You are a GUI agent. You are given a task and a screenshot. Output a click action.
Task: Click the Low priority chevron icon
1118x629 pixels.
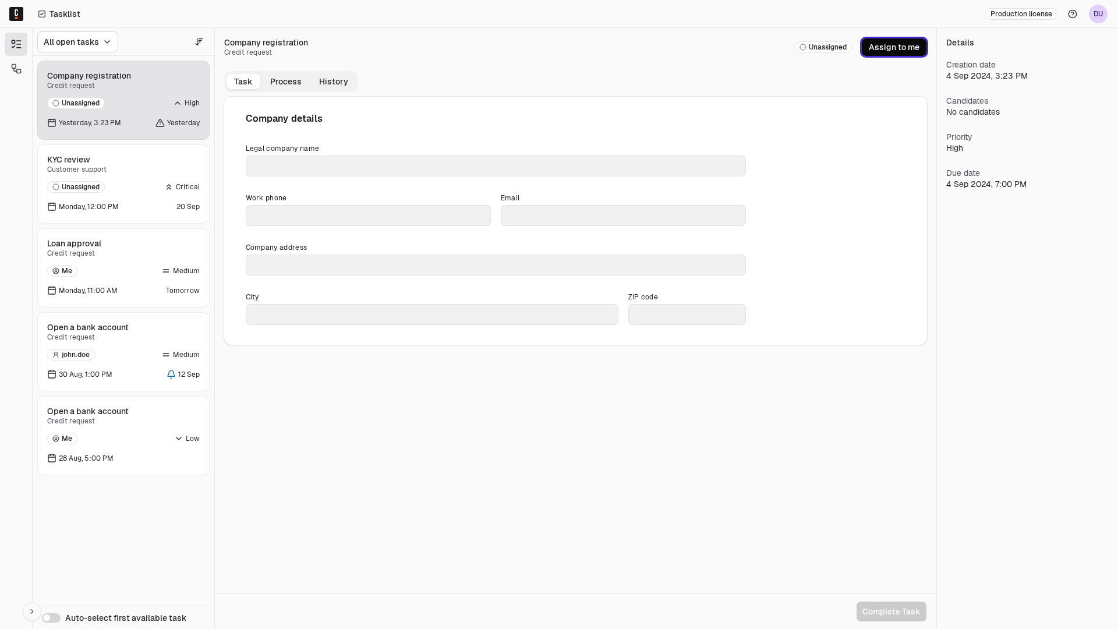pos(179,439)
